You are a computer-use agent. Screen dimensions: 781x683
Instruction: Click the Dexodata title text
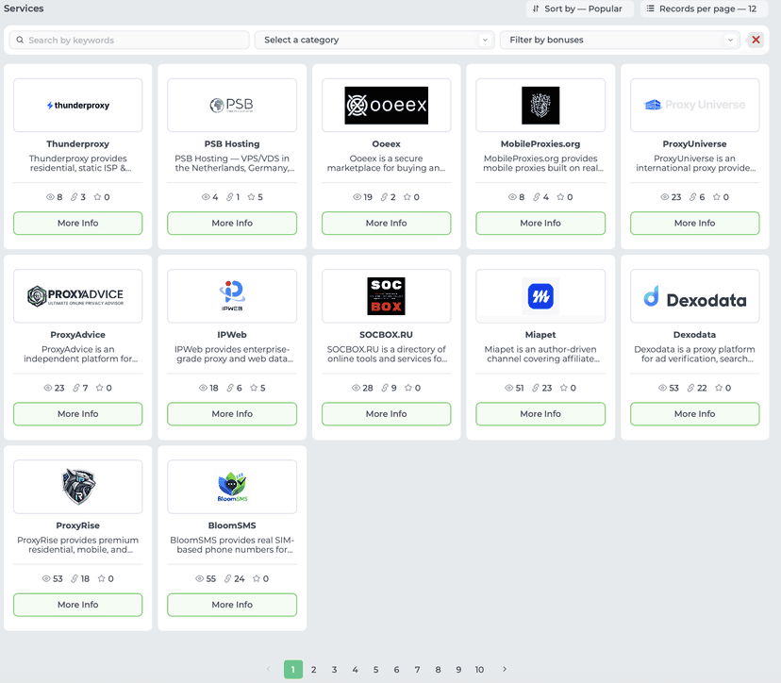point(694,335)
